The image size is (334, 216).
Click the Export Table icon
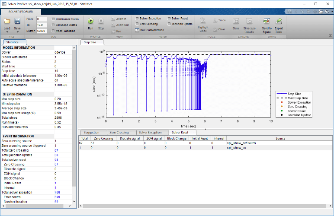coord(279,21)
